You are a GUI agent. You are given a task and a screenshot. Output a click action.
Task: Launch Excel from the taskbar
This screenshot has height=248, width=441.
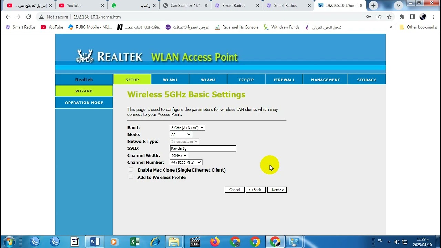135,242
